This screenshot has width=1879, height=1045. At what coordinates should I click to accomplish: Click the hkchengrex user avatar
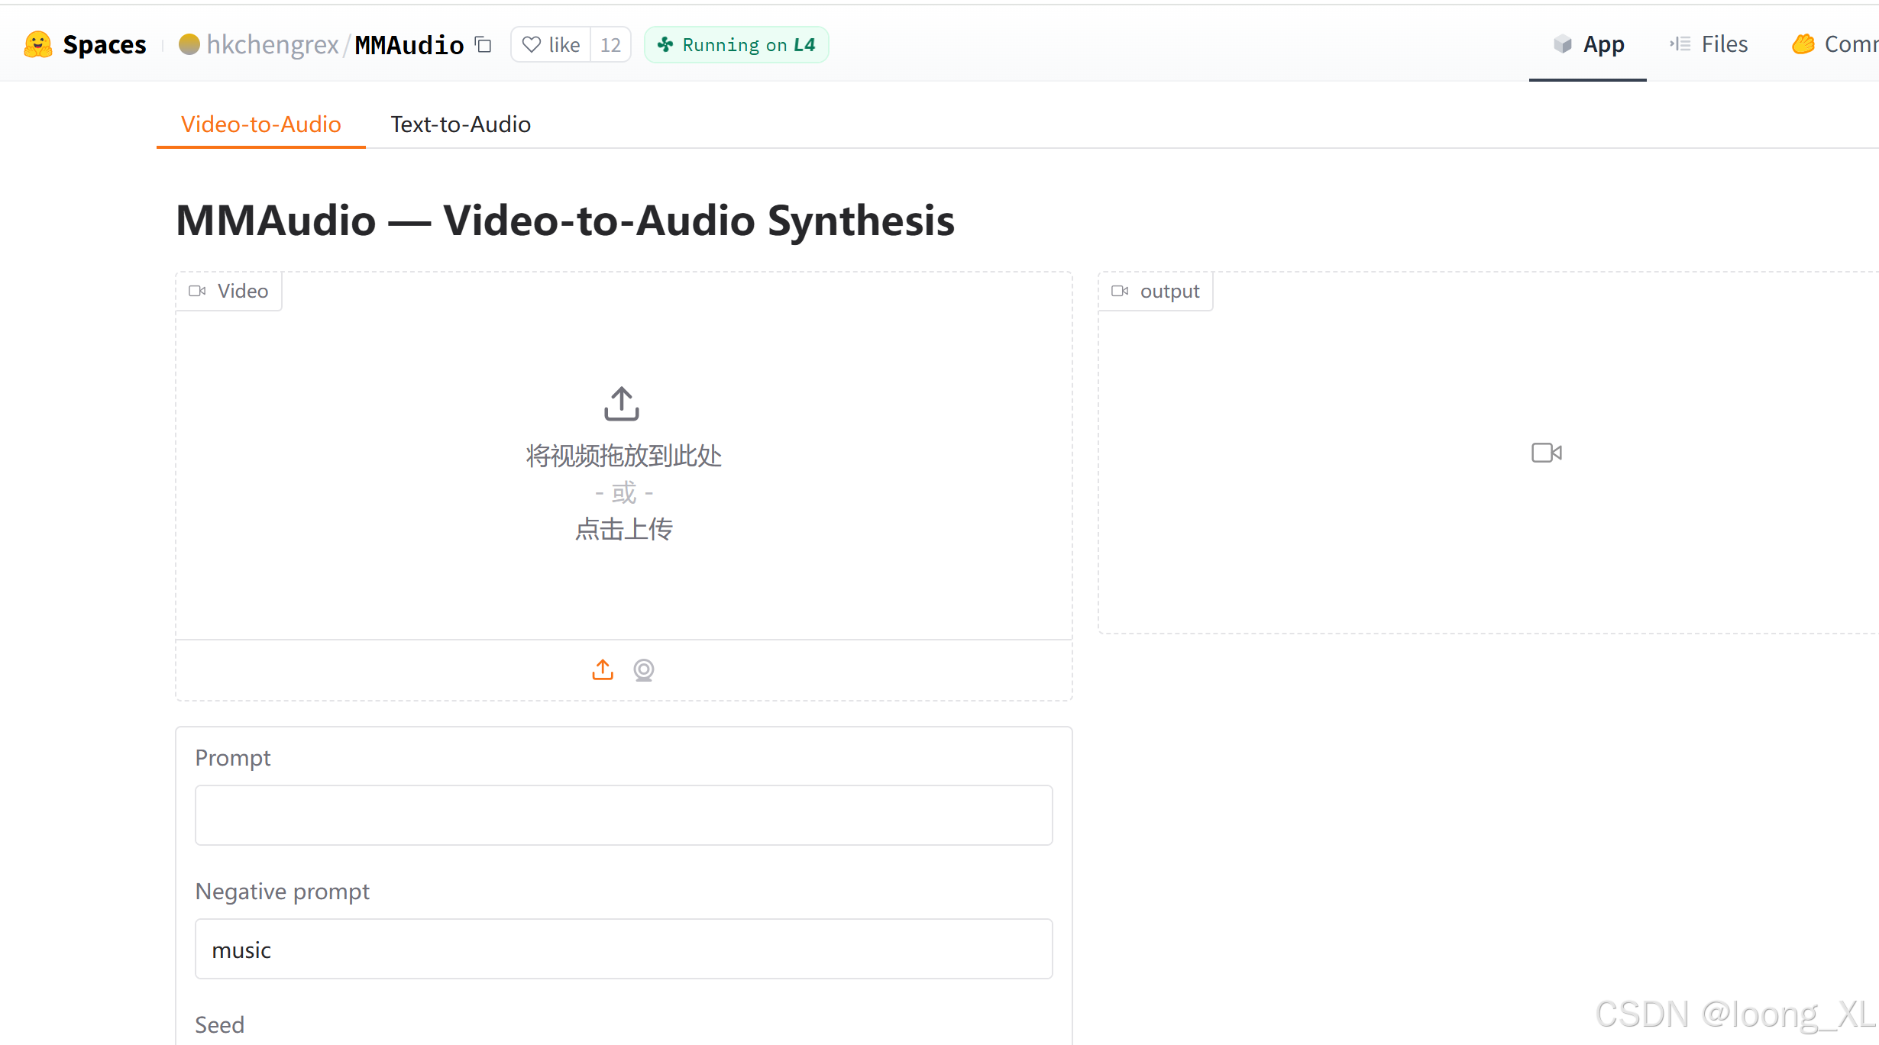189,44
